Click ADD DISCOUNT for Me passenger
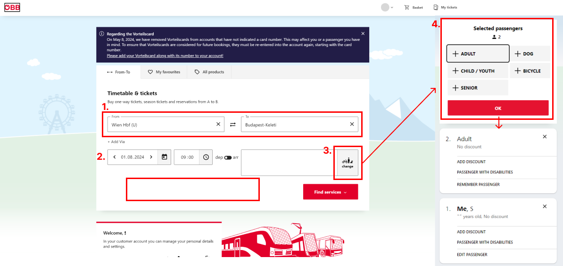 471,232
